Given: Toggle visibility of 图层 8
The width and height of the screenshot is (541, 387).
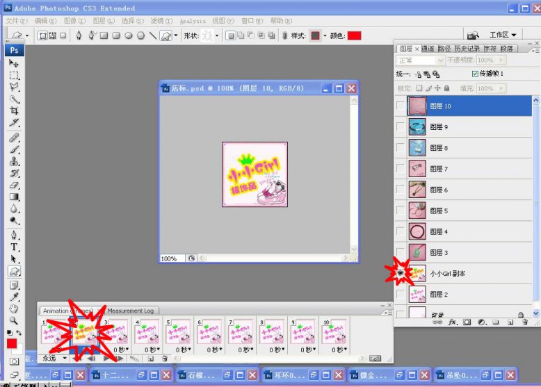Looking at the screenshot, I should click(x=401, y=148).
